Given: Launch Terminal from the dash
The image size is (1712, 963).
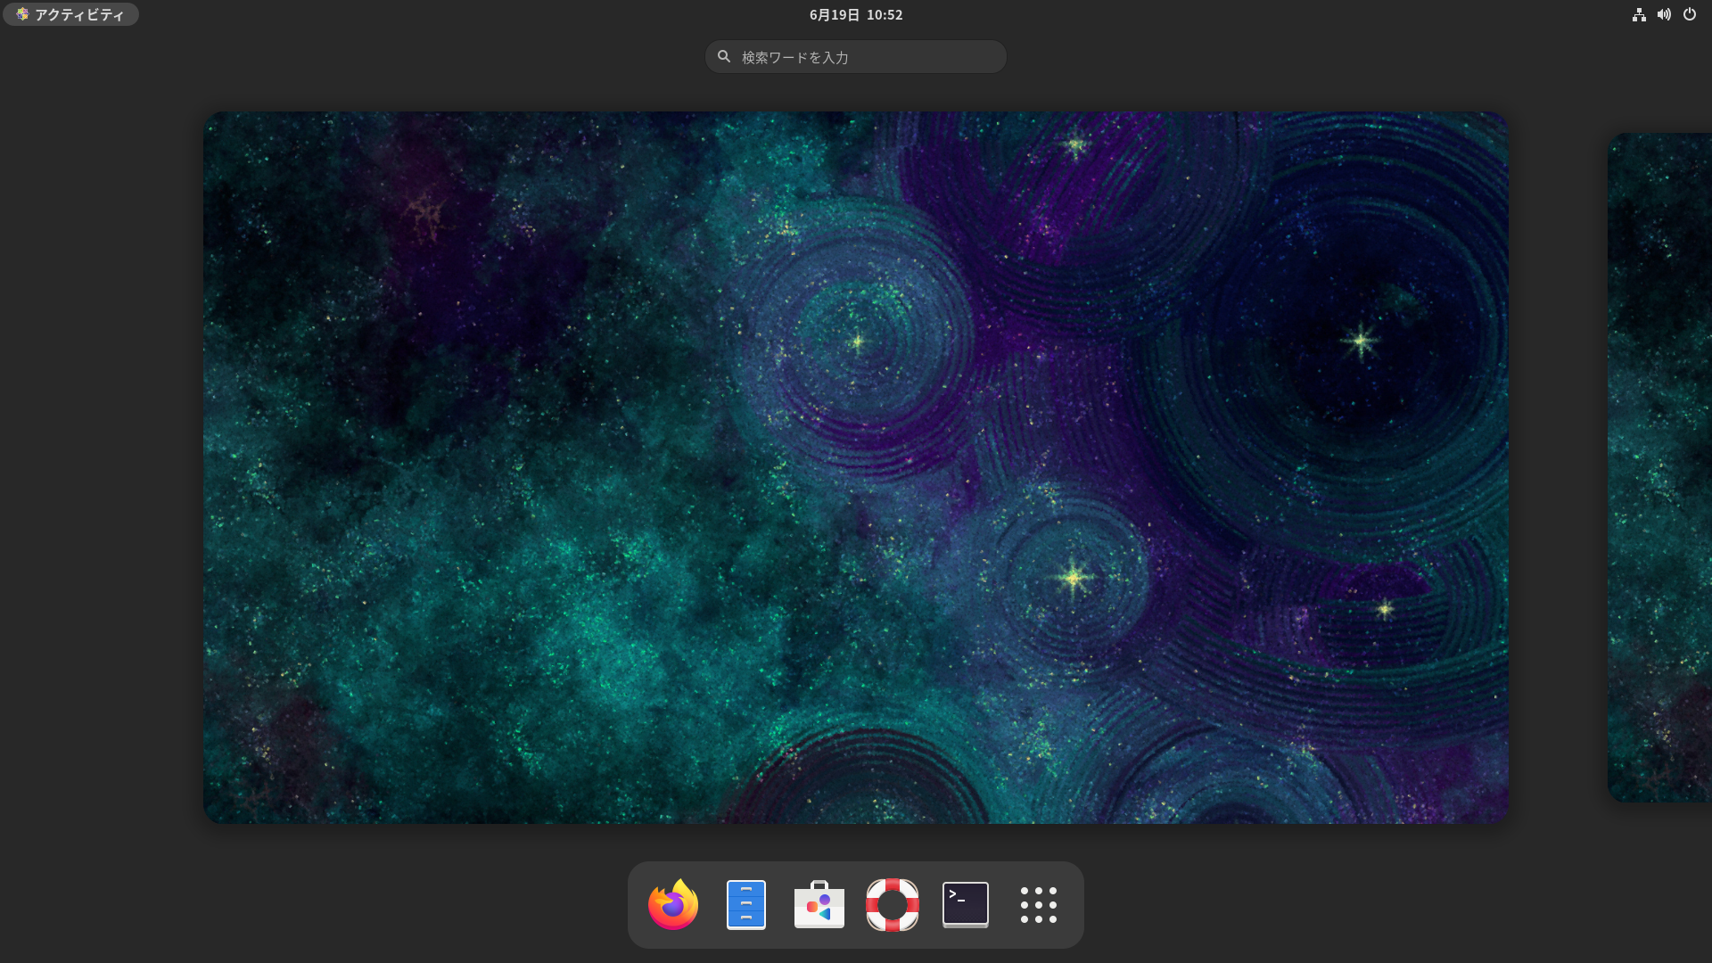Looking at the screenshot, I should click(x=966, y=905).
